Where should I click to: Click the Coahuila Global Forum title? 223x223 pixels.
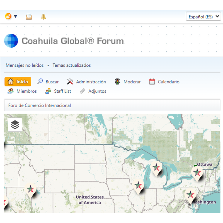(x=73, y=41)
